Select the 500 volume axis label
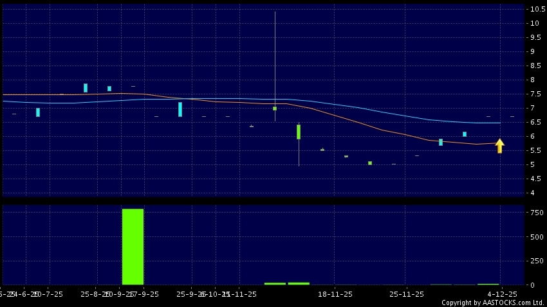547x307 pixels. click(x=537, y=237)
